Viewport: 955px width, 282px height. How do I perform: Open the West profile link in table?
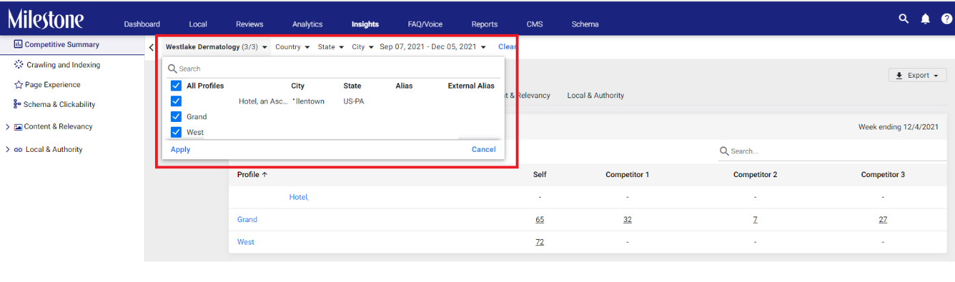tap(246, 242)
